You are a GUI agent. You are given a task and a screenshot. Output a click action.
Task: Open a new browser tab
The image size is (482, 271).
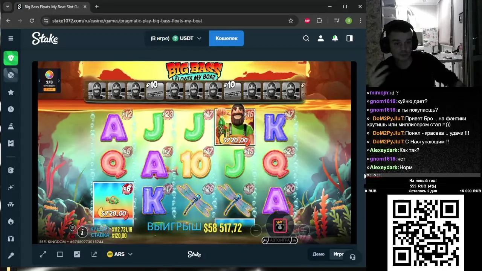click(97, 7)
